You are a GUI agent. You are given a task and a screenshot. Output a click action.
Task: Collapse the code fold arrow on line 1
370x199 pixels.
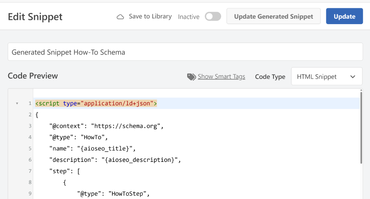tap(17, 103)
